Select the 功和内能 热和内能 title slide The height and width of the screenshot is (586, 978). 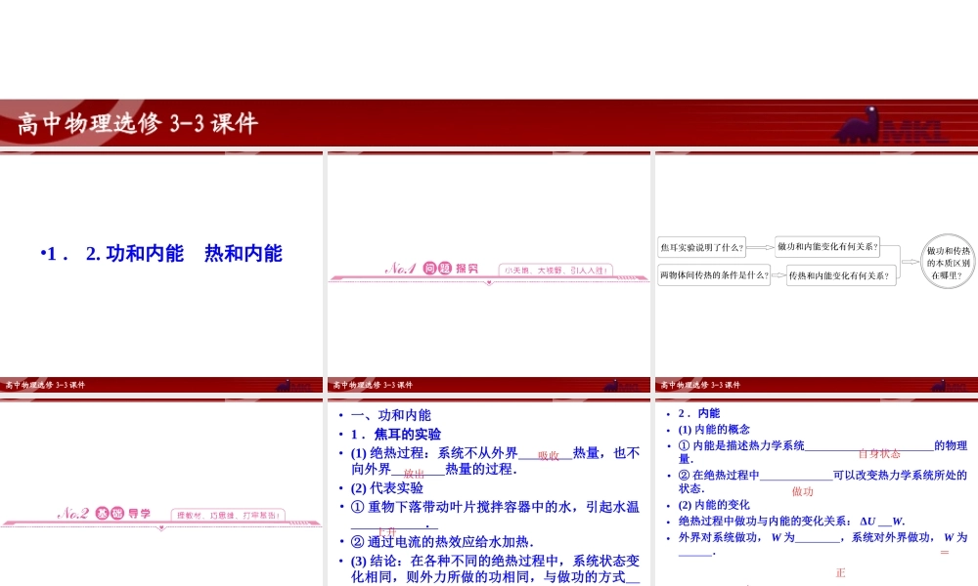click(x=161, y=254)
